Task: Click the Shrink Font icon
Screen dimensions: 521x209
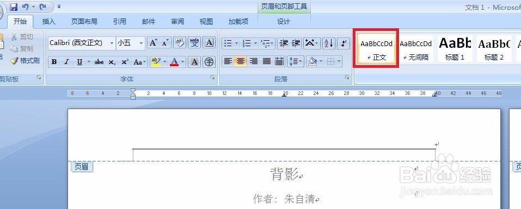Action: pos(165,43)
